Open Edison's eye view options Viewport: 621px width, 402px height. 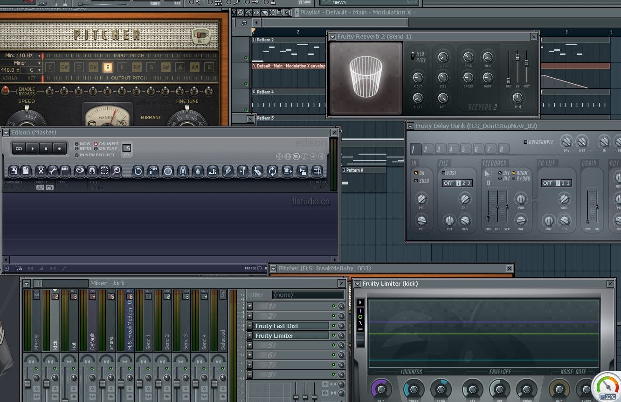(x=80, y=171)
